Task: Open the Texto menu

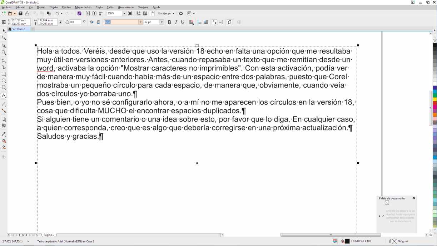Action: click(99, 7)
